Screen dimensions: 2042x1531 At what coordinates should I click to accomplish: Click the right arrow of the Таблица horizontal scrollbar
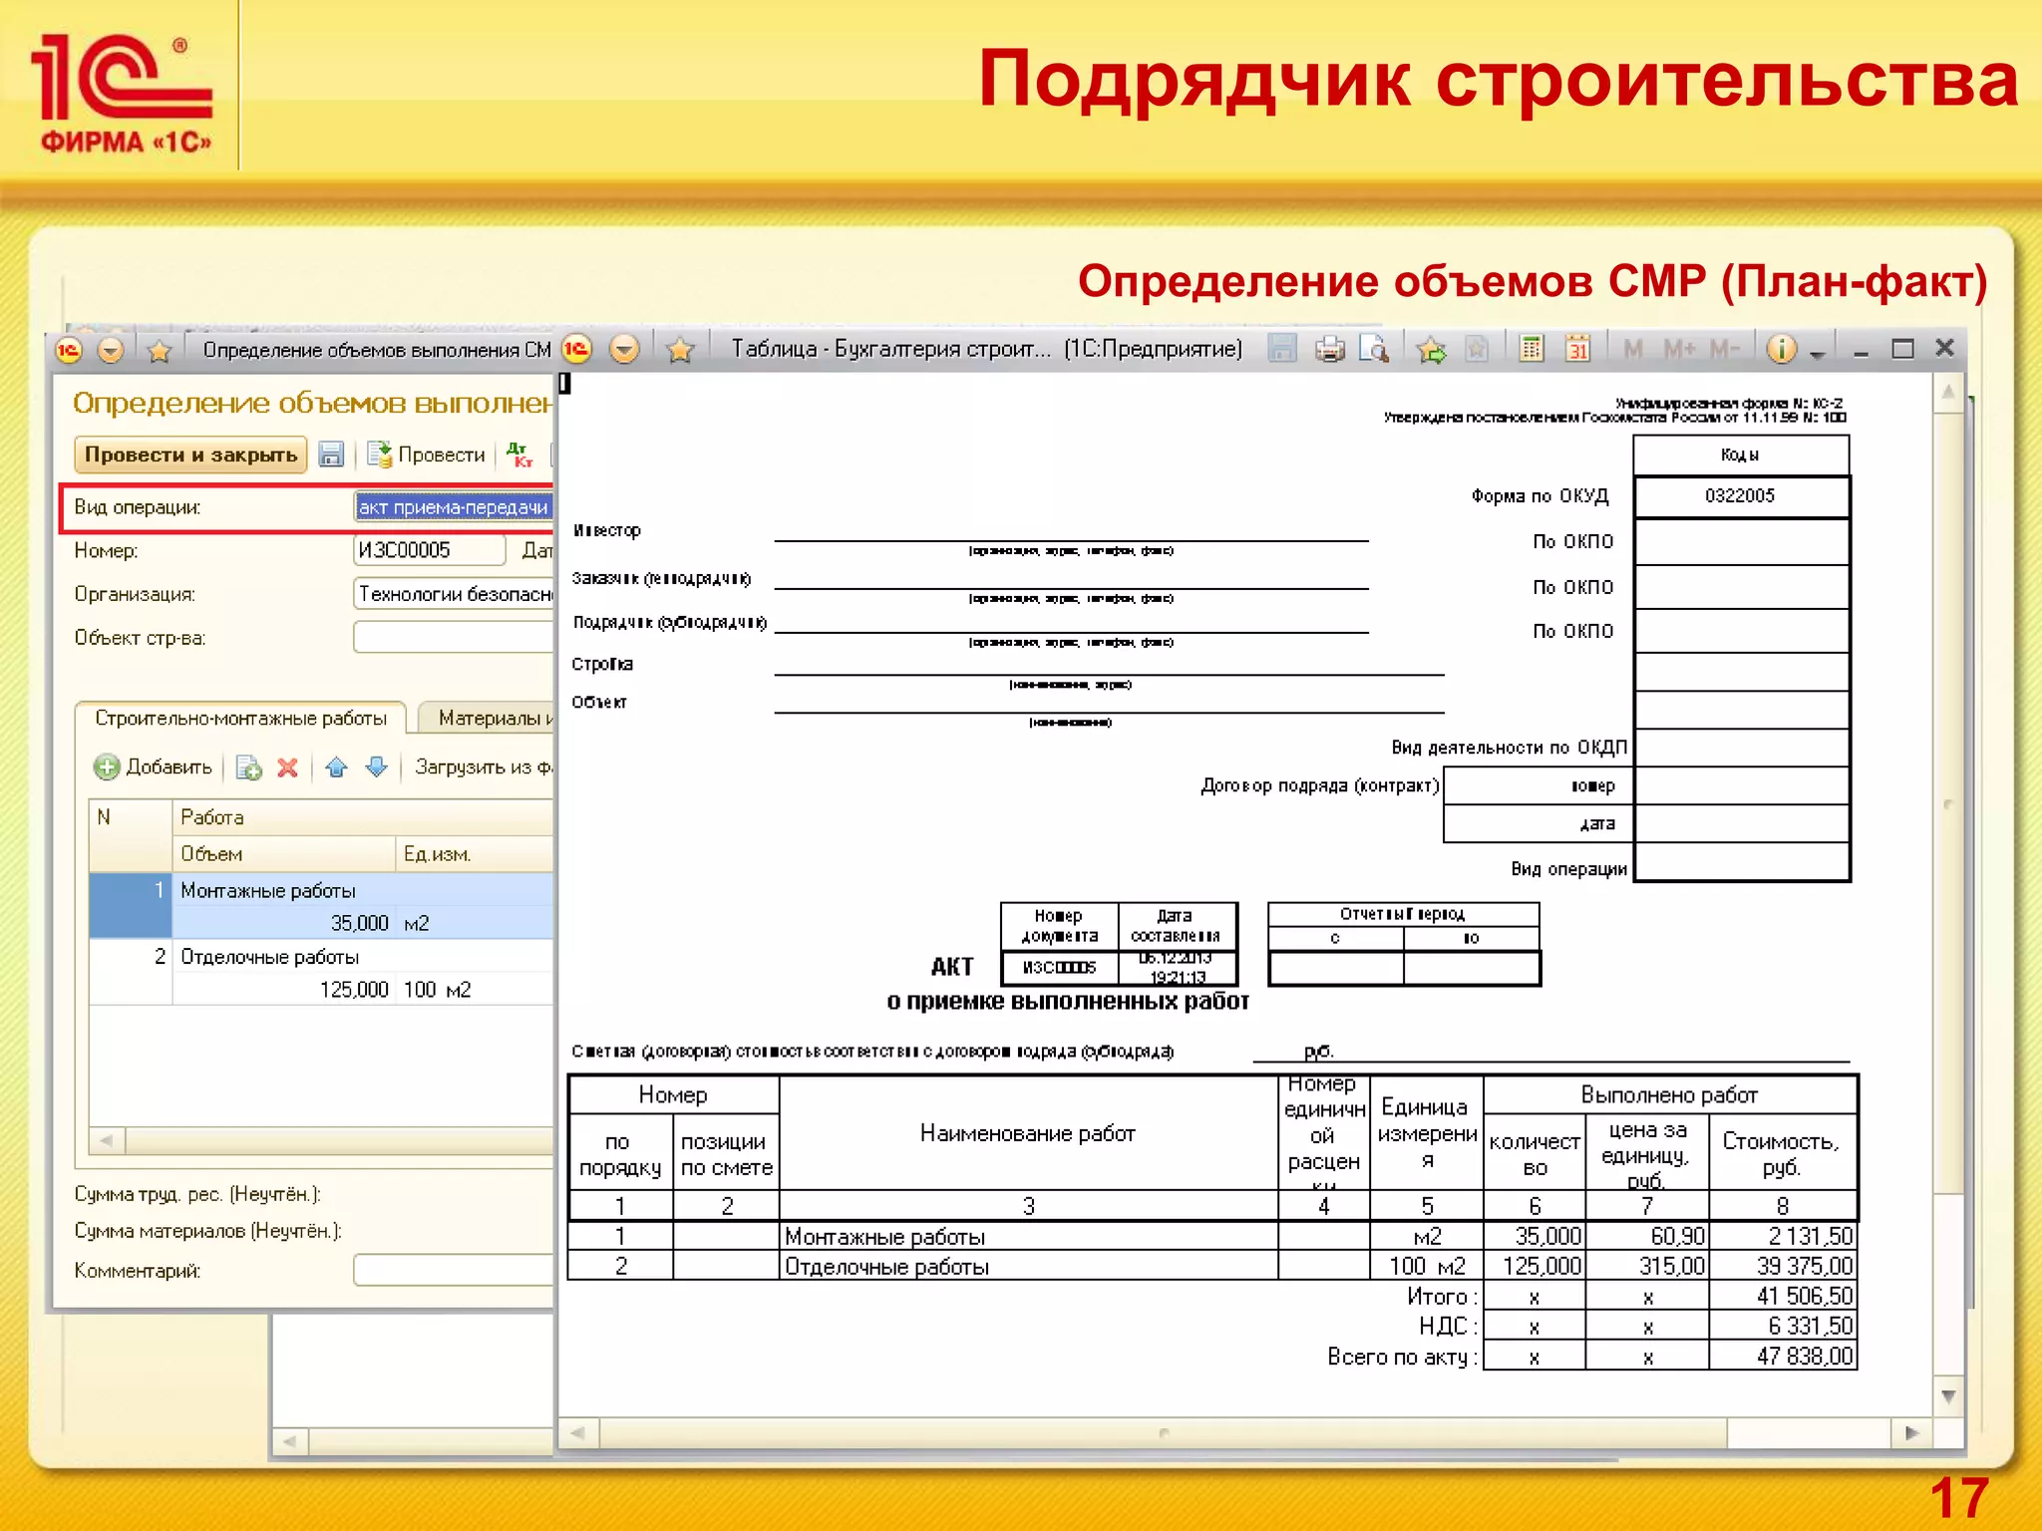[1911, 1433]
